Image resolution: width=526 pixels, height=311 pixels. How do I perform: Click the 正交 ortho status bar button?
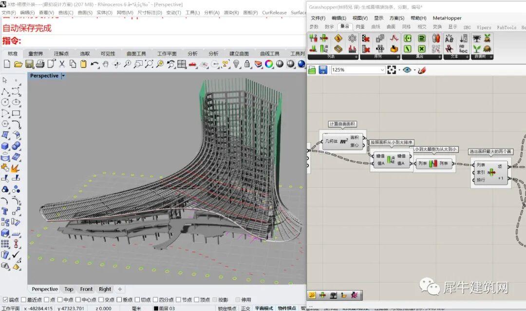coord(245,308)
